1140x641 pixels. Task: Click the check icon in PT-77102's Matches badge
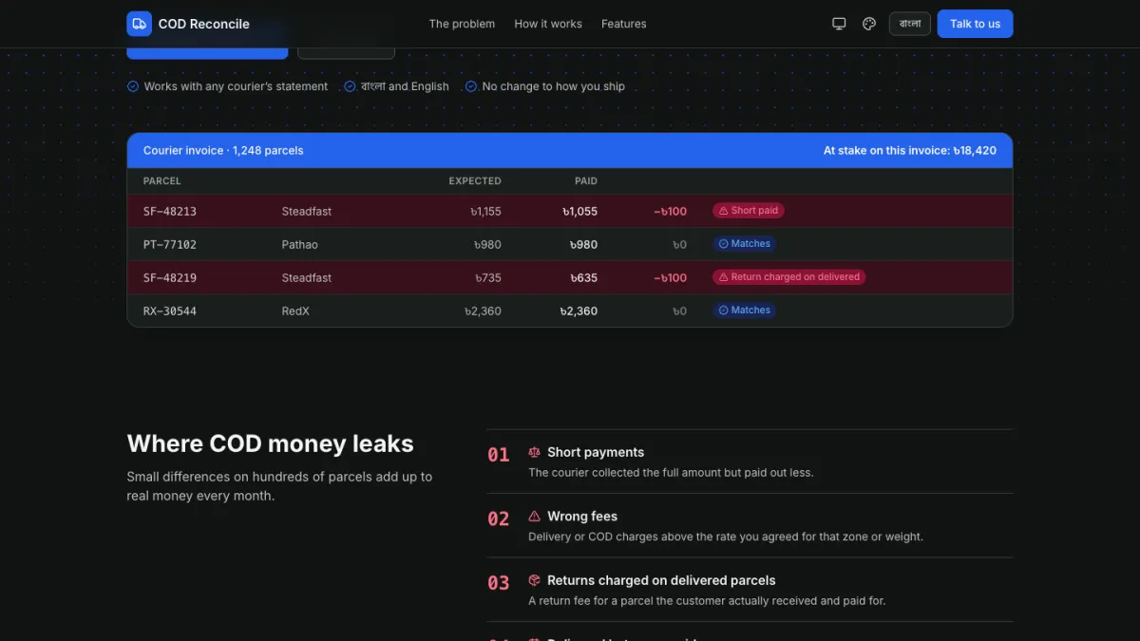point(723,244)
